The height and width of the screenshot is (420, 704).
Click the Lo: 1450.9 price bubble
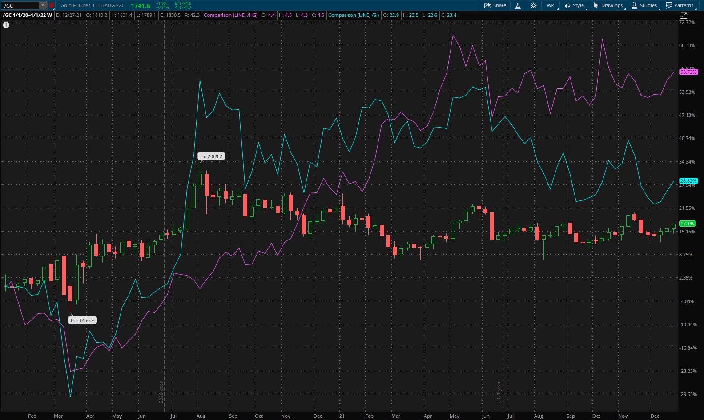click(x=82, y=320)
